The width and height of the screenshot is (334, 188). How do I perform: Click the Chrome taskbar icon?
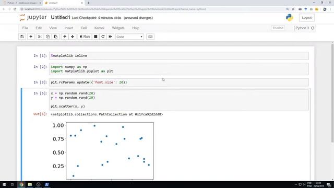[x=21, y=184]
